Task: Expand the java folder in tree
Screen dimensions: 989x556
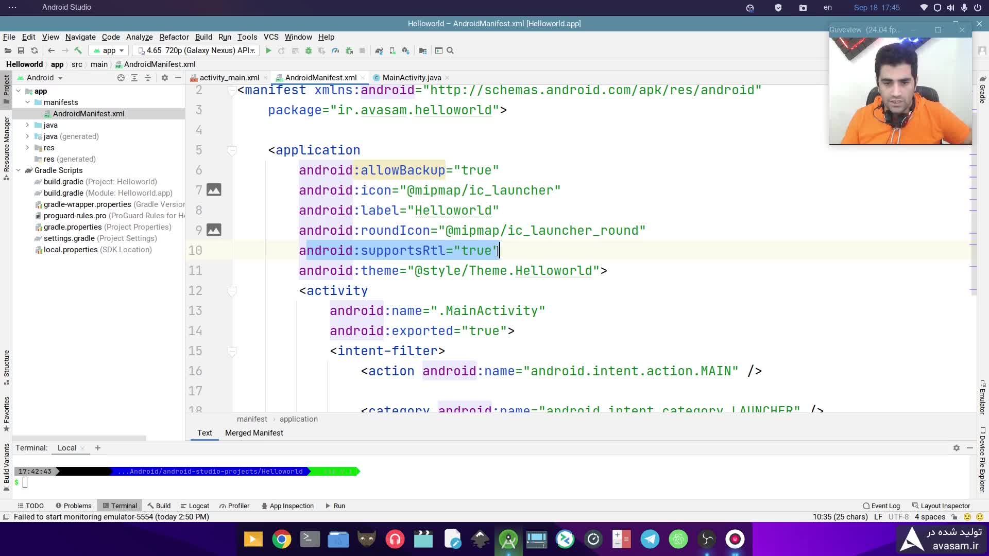Action: (27, 125)
